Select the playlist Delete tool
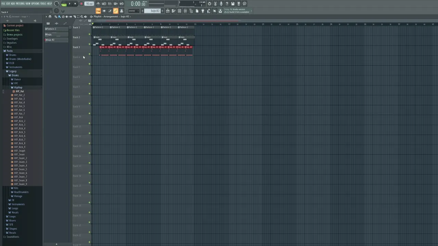The height and width of the screenshot is (246, 438). [x=63, y=16]
